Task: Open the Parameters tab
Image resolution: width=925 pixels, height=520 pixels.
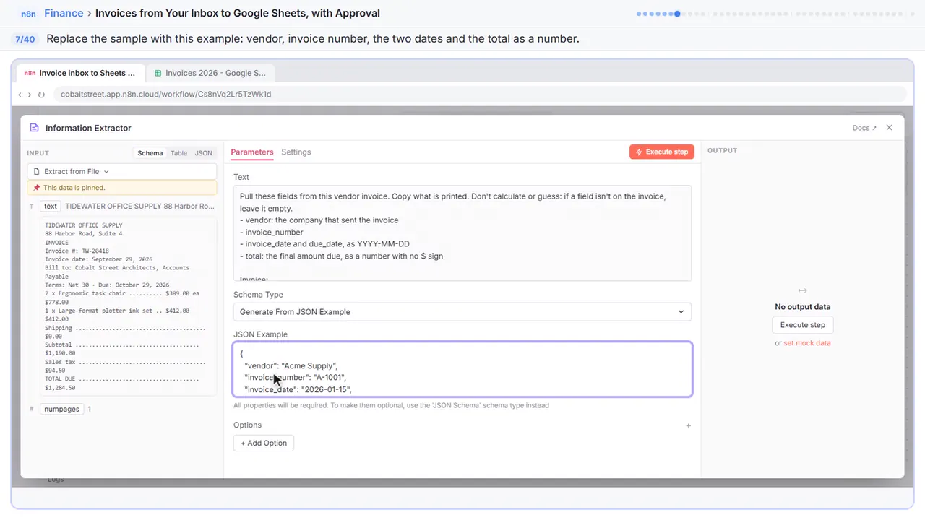Action: point(251,152)
